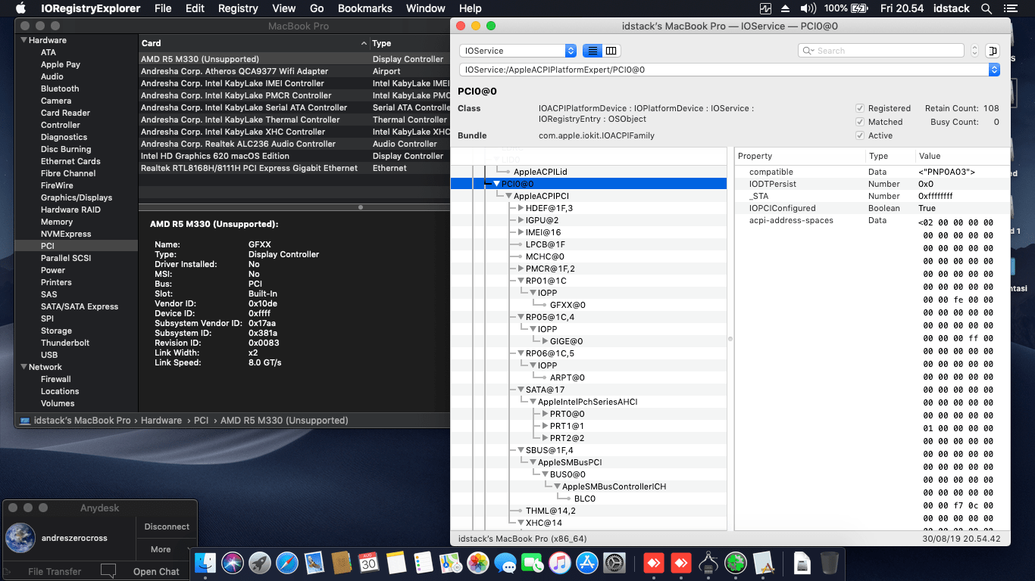Screen dimensions: 1035x581
Task: Collapse the SATA@17 tree node
Action: point(521,390)
